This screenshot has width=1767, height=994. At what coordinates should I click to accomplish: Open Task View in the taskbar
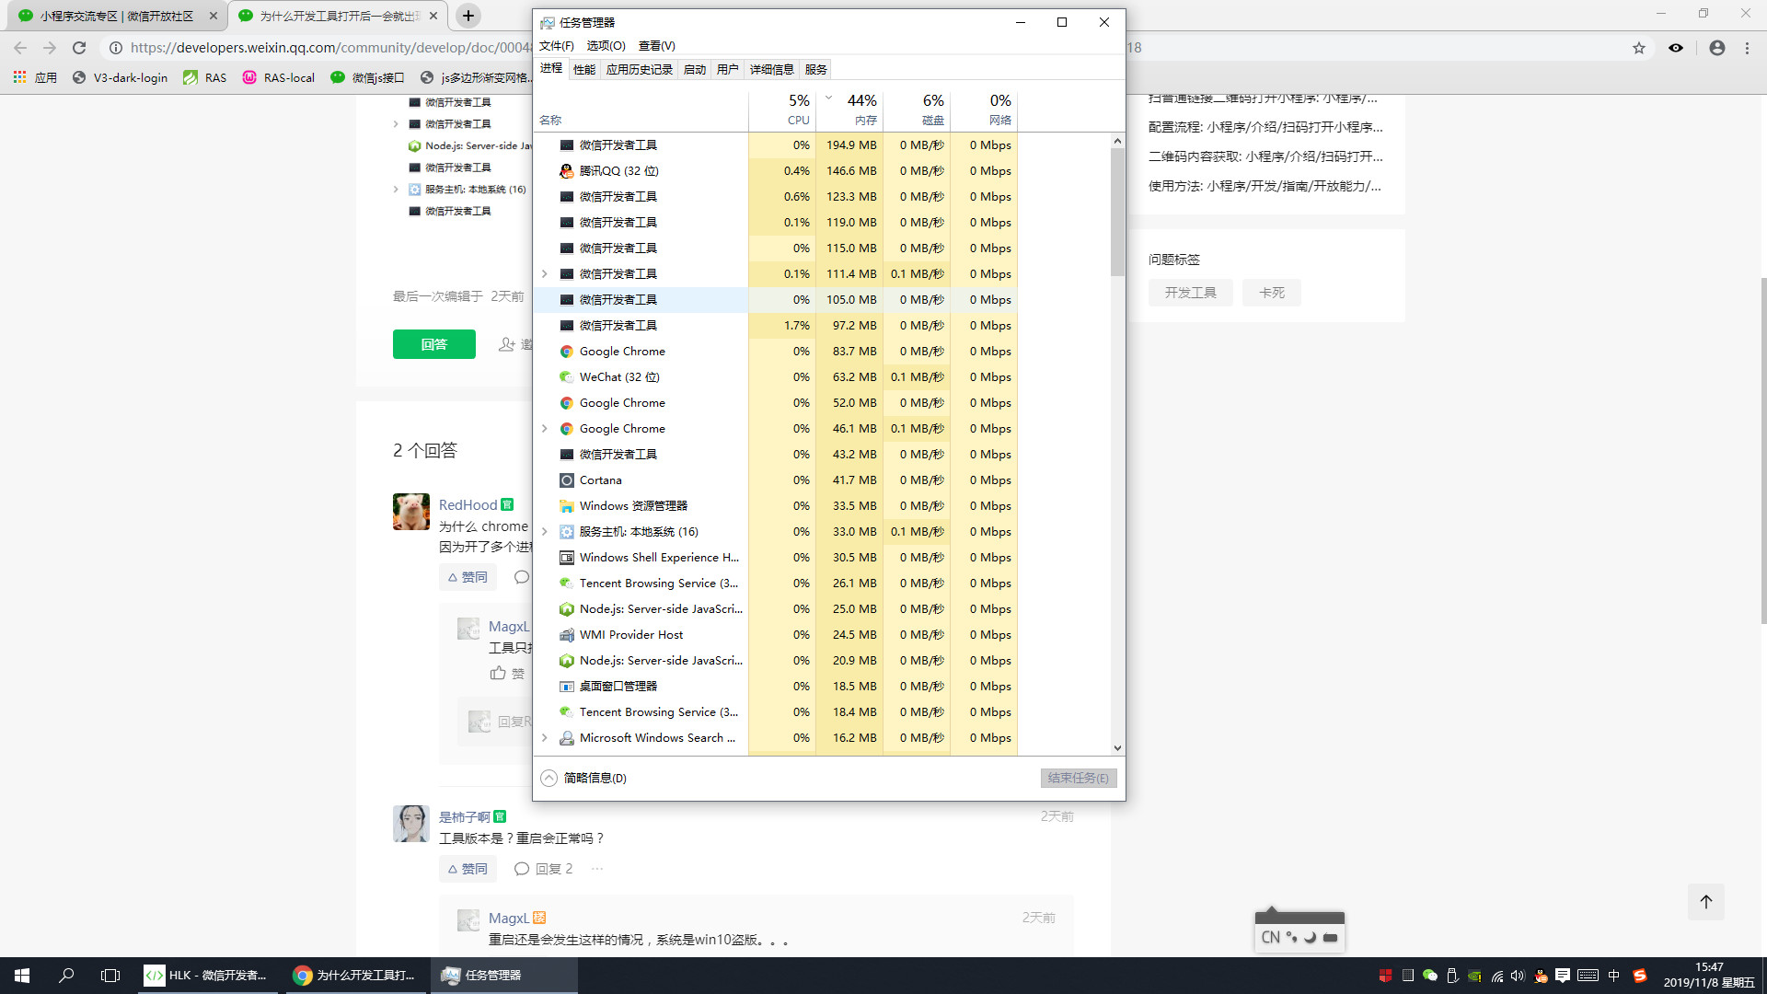(110, 976)
